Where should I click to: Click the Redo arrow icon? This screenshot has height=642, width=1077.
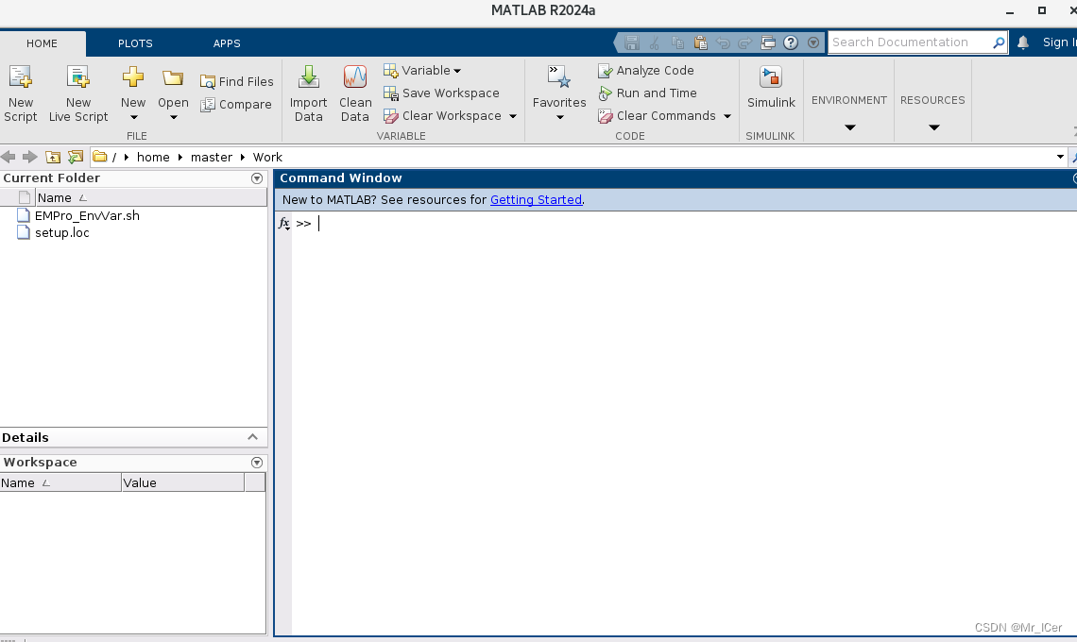pos(745,42)
